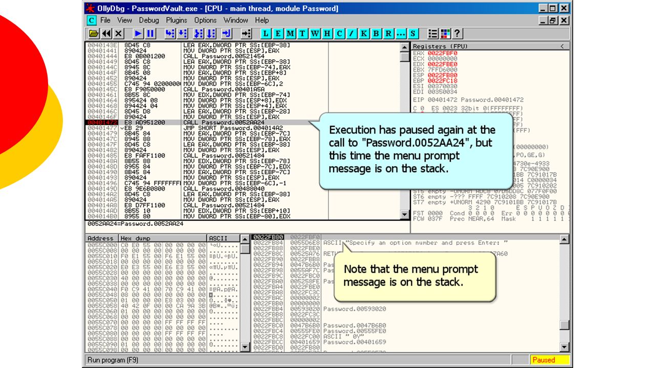Open the Help menu
Viewport: 655px width, 368px height.
[262, 20]
